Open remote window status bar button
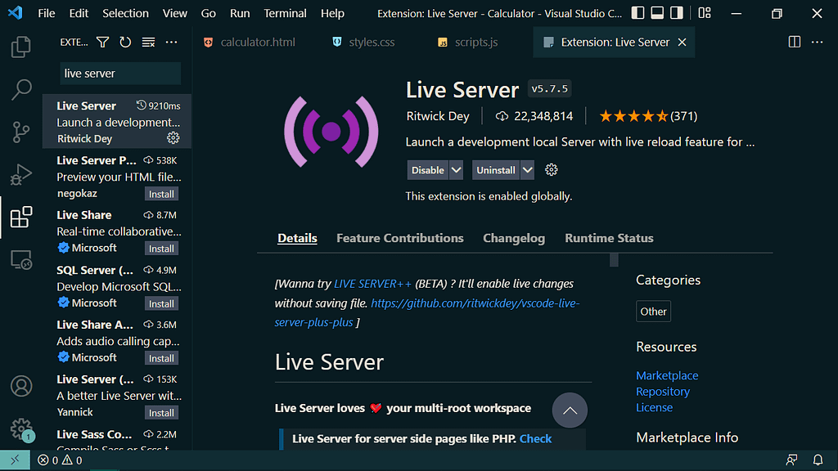The height and width of the screenshot is (471, 838). click(x=15, y=460)
